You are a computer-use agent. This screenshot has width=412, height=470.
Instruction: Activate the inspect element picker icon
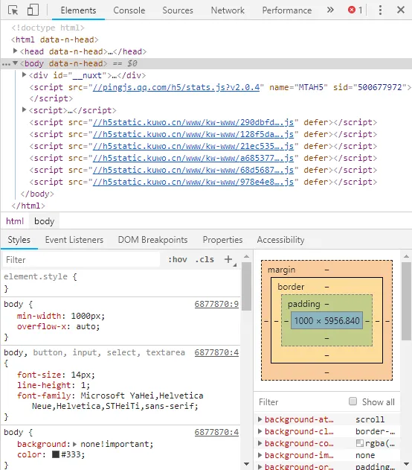tap(13, 10)
